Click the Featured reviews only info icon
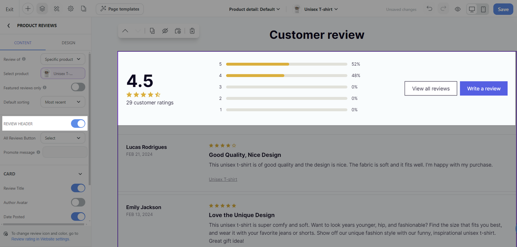This screenshot has height=247, width=517. 45,87
